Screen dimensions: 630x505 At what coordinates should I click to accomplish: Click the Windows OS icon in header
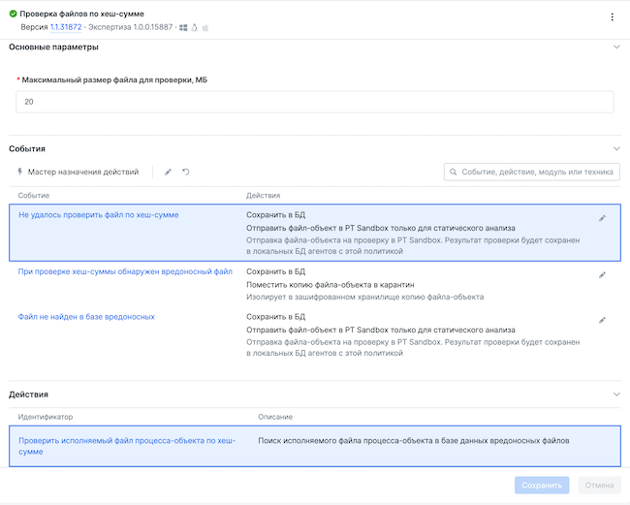[183, 28]
